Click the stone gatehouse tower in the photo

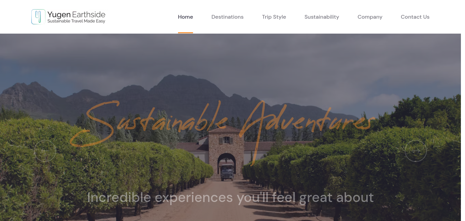pos(226,149)
